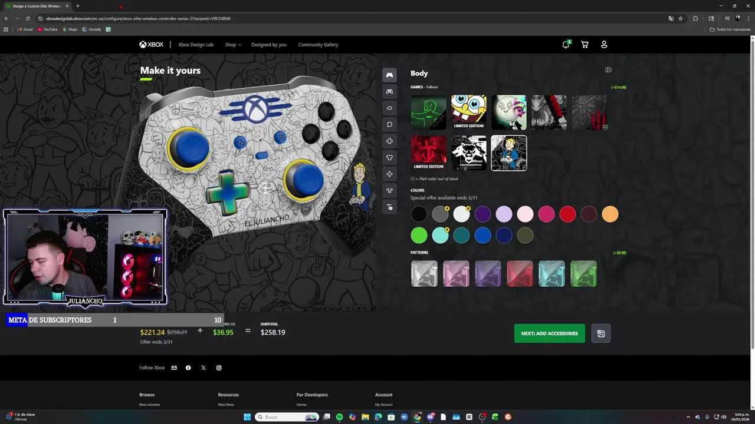Open My Account footer link
755x424 pixels.
[x=383, y=405]
